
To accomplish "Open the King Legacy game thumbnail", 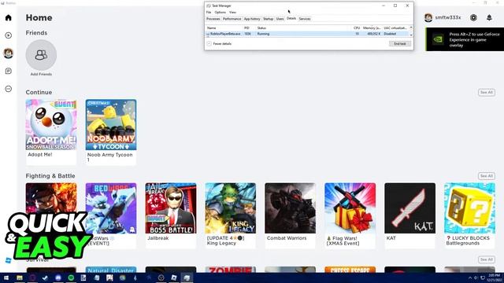I will point(231,208).
